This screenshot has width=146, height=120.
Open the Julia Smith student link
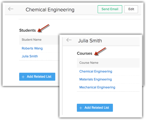coord(30,56)
